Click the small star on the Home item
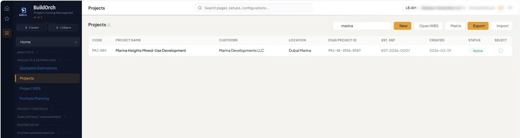This screenshot has height=138, width=520. (76, 42)
